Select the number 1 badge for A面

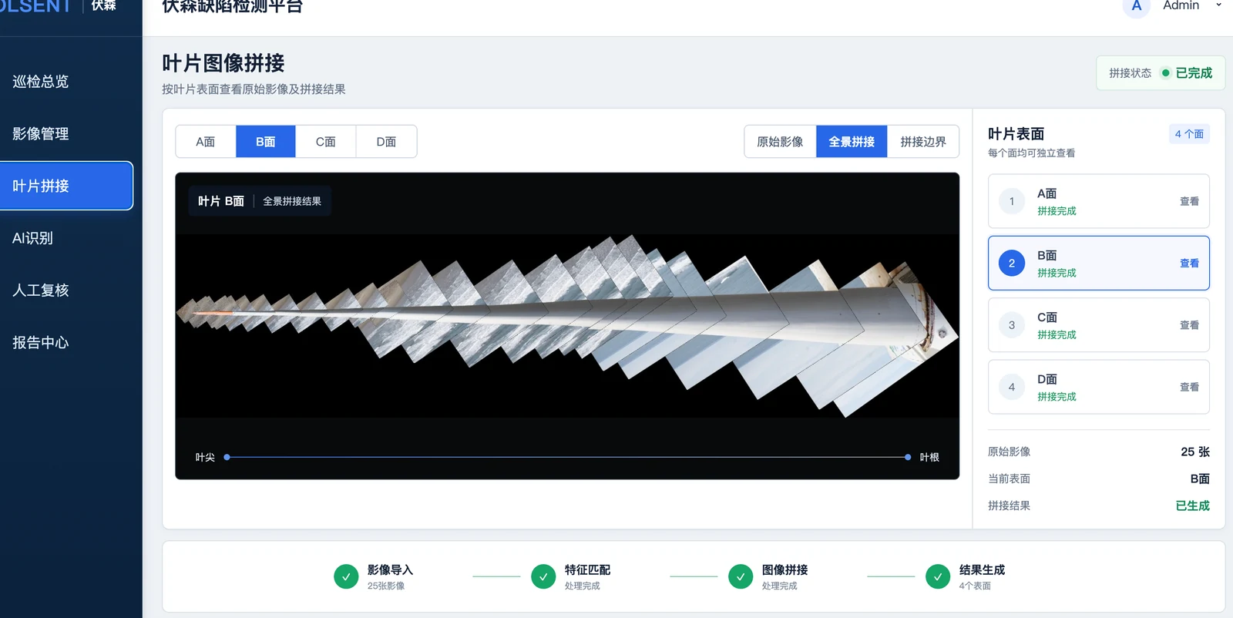[1012, 201]
